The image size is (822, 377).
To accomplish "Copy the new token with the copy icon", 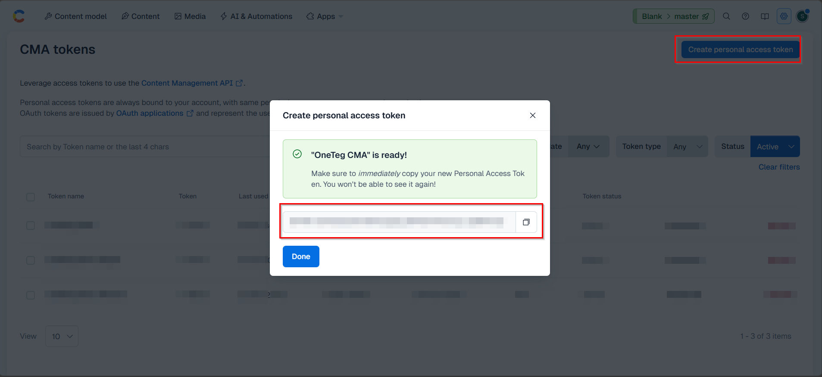I will (526, 222).
